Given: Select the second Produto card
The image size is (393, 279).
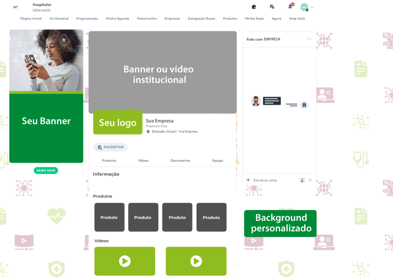Looking at the screenshot, I should (x=143, y=217).
